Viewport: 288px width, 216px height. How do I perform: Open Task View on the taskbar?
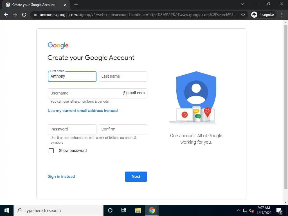124,210
